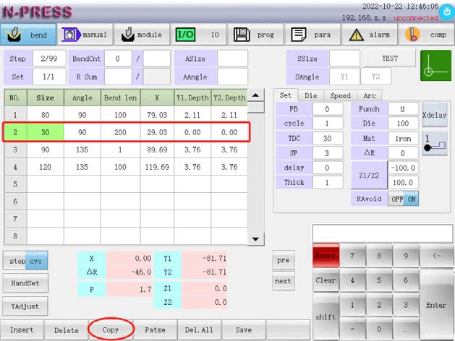Open the bend mode page
Screen dimensions: 455x341
28,35
